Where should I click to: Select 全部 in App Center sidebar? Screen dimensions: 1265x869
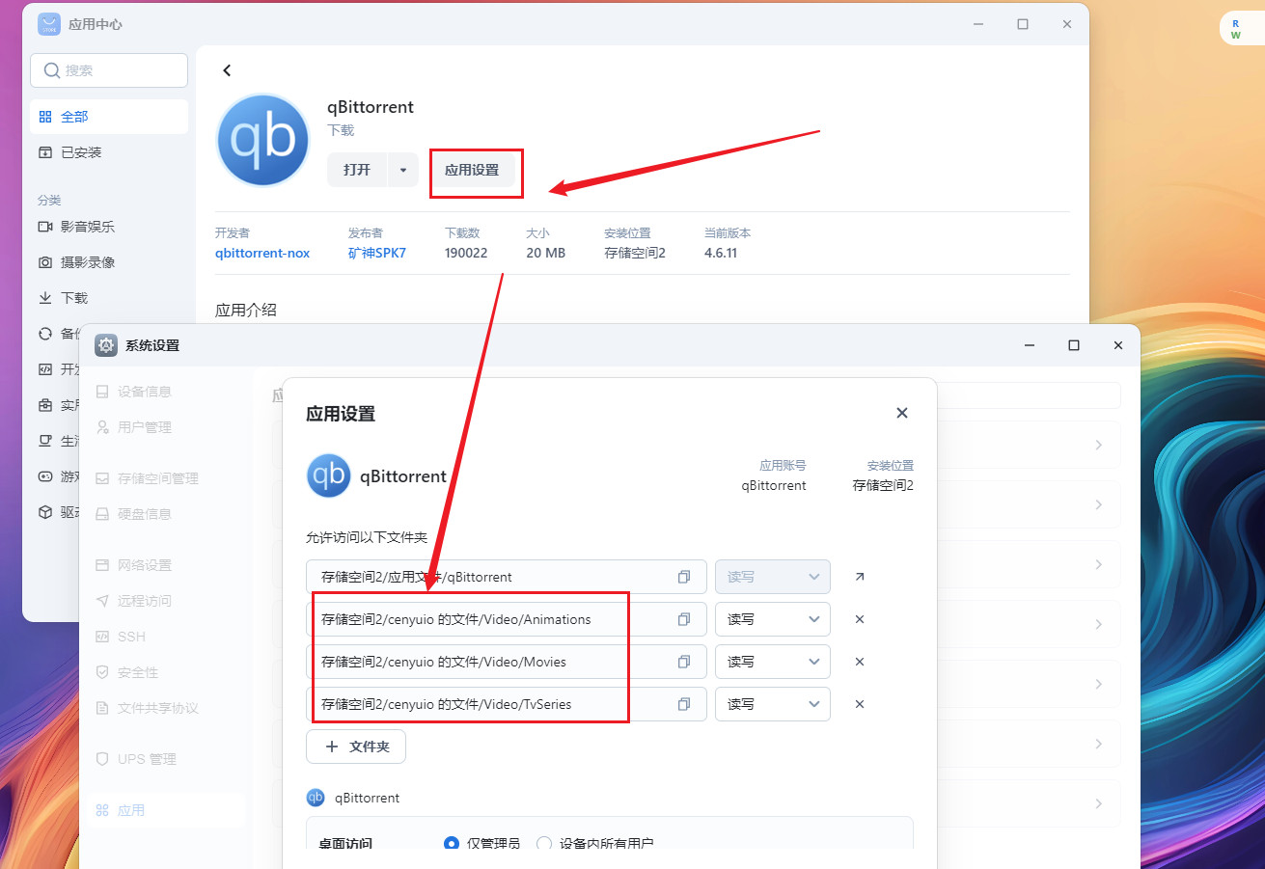coord(109,117)
